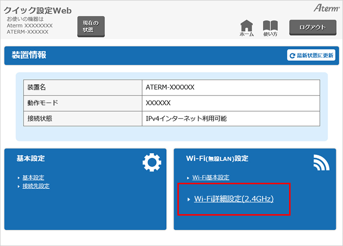
Task: Click the Wi-Fi(無線LAN)設定 panel heading
Action: point(217,158)
